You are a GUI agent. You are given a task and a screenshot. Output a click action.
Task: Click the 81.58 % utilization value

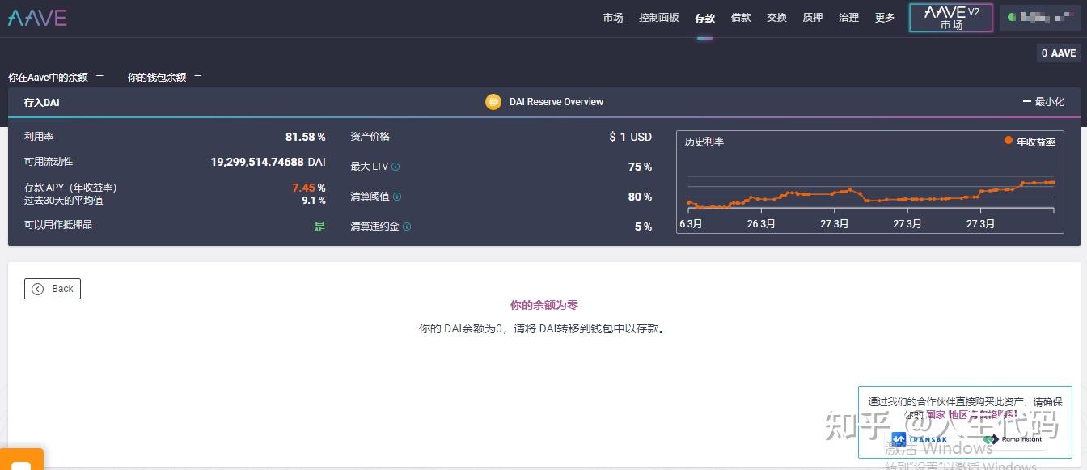click(306, 137)
